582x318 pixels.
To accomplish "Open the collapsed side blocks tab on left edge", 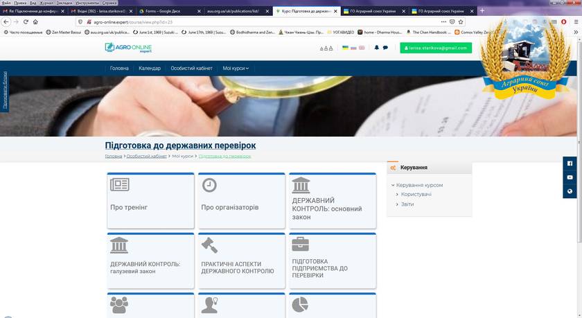I will [x=5, y=90].
